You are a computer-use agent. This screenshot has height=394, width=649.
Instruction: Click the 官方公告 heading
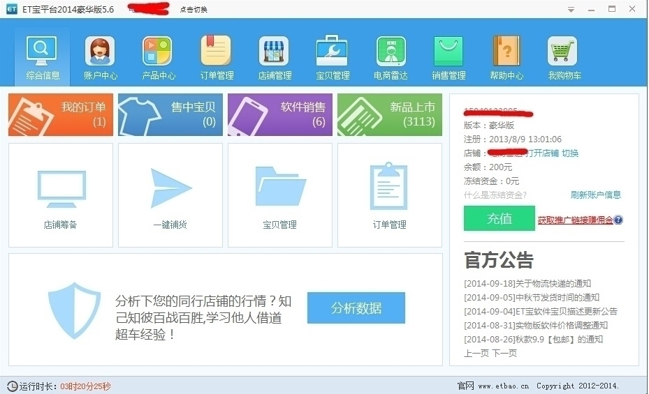[498, 260]
